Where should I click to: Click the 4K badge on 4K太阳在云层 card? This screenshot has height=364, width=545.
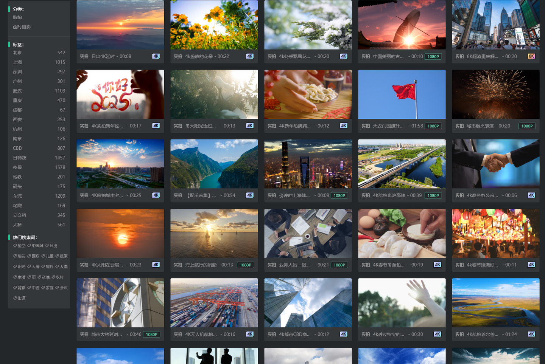pyautogui.click(x=156, y=265)
